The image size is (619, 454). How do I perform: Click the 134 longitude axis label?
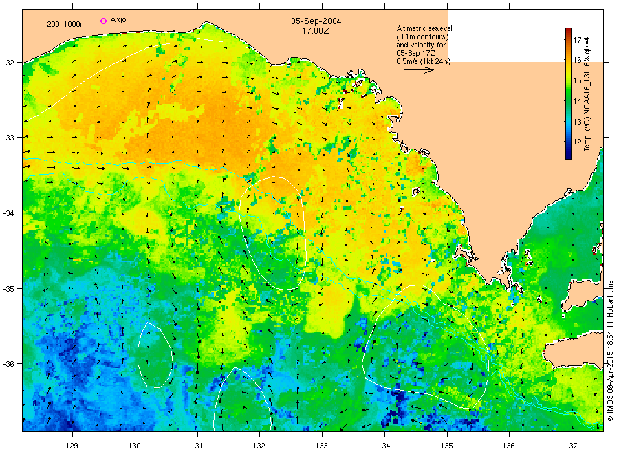pos(384,446)
